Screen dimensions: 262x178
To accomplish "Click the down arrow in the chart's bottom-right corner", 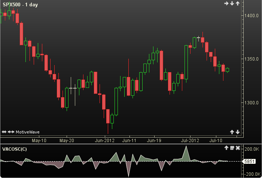I will pyautogui.click(x=238, y=132).
